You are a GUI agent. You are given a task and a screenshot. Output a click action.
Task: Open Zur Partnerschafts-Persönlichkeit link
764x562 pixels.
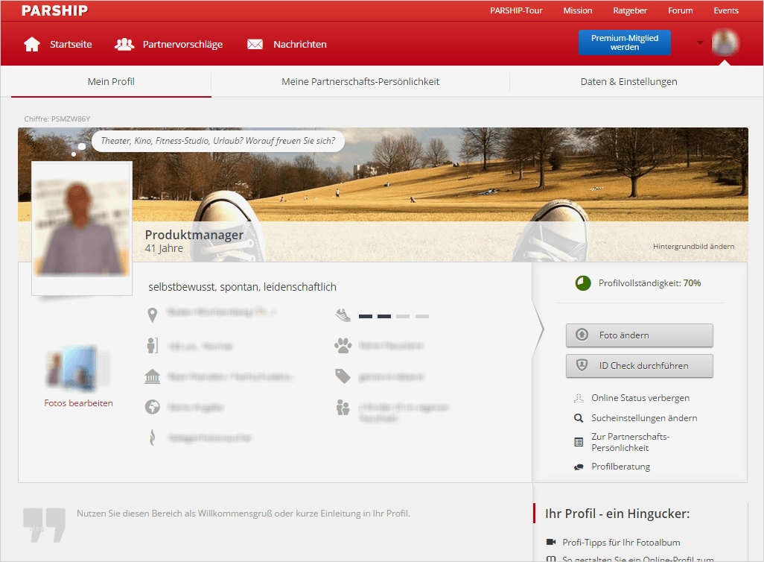tap(631, 442)
